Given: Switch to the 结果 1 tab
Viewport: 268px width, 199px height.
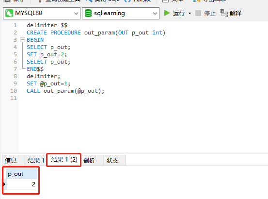Looking at the screenshot, I should [36, 161].
